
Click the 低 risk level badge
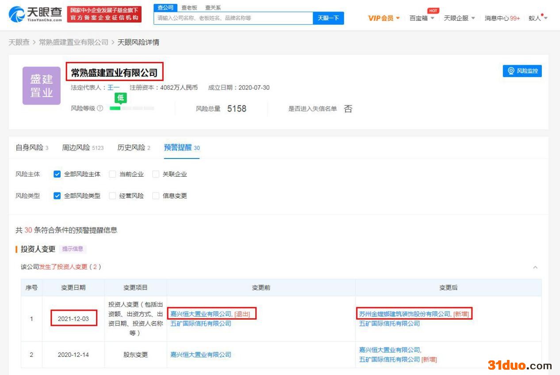pos(120,98)
